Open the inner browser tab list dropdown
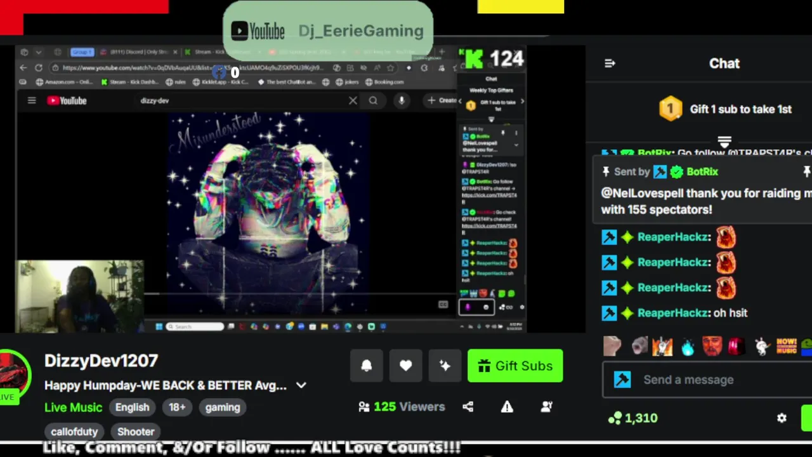812x457 pixels. 38,52
